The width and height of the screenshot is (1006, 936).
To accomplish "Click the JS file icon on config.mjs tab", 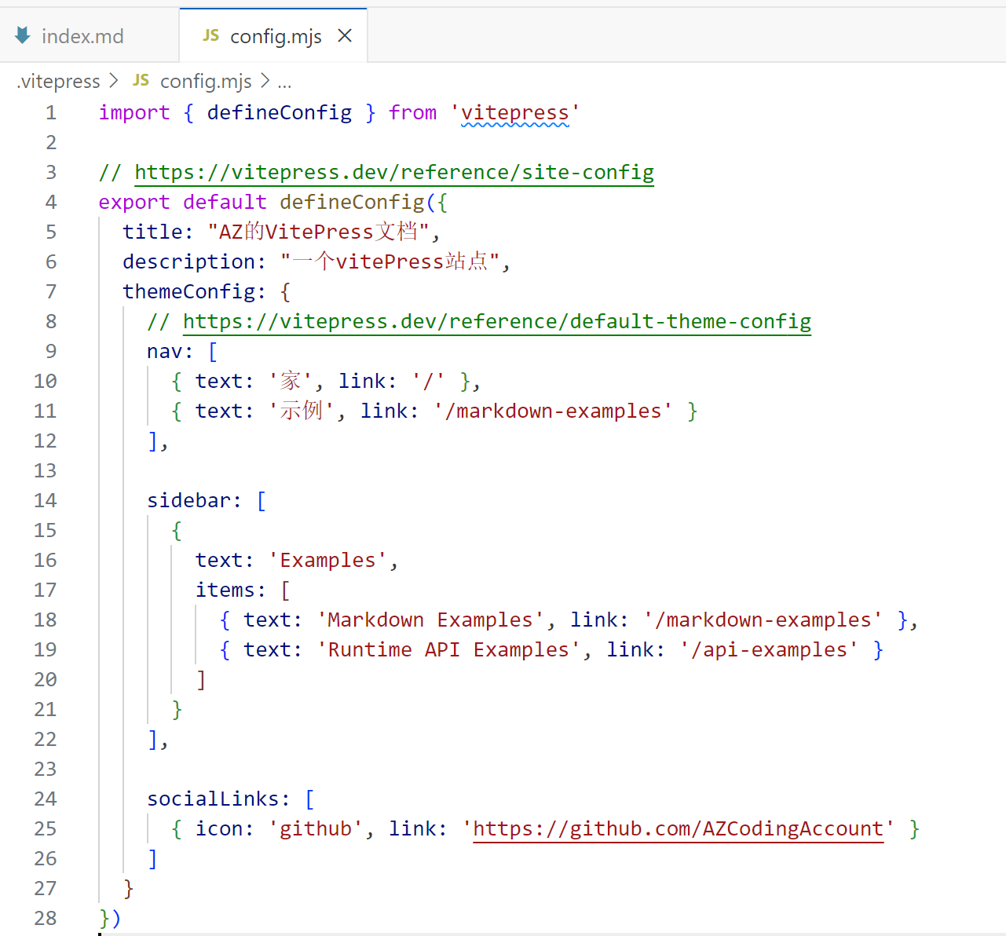I will click(210, 35).
